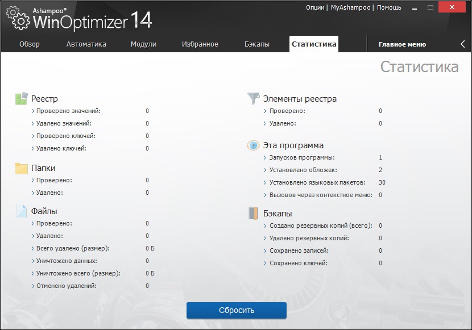The height and width of the screenshot is (330, 472).
Task: Click chevron beside Запусков программы
Action: (265, 158)
